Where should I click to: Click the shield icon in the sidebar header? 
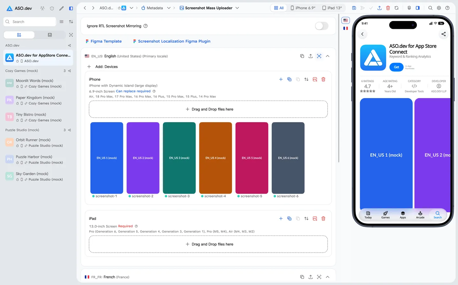click(52, 8)
